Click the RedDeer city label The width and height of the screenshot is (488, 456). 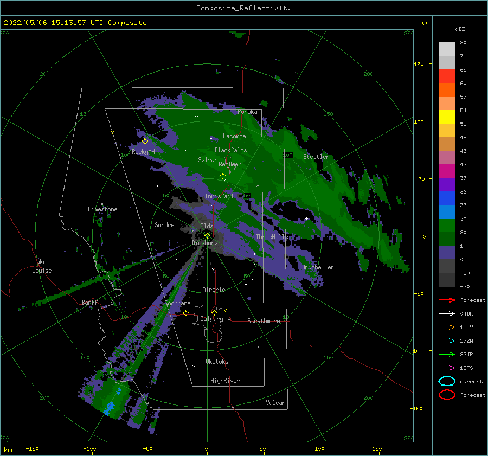pos(230,164)
